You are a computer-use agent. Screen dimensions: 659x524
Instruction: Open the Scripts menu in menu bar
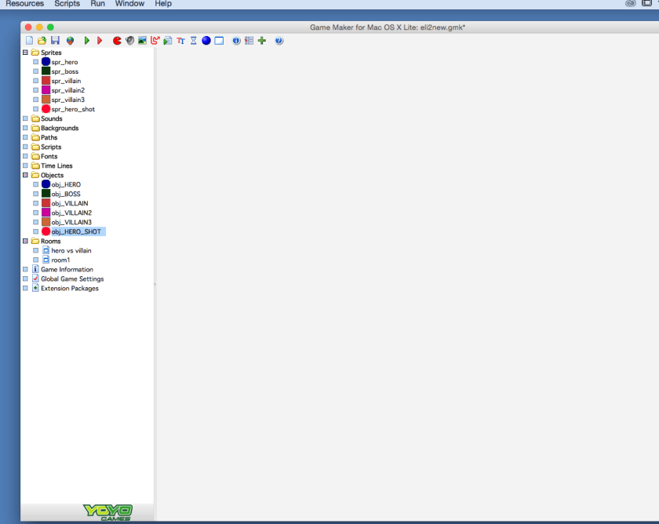coord(67,4)
